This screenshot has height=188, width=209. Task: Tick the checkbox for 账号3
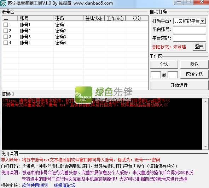click(6, 37)
